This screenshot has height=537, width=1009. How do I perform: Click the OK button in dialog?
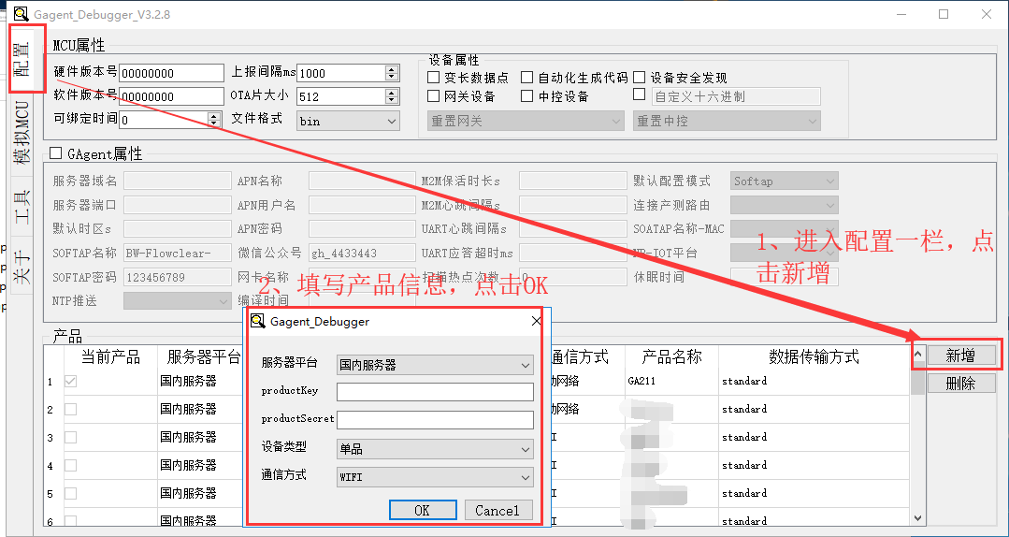(x=422, y=511)
